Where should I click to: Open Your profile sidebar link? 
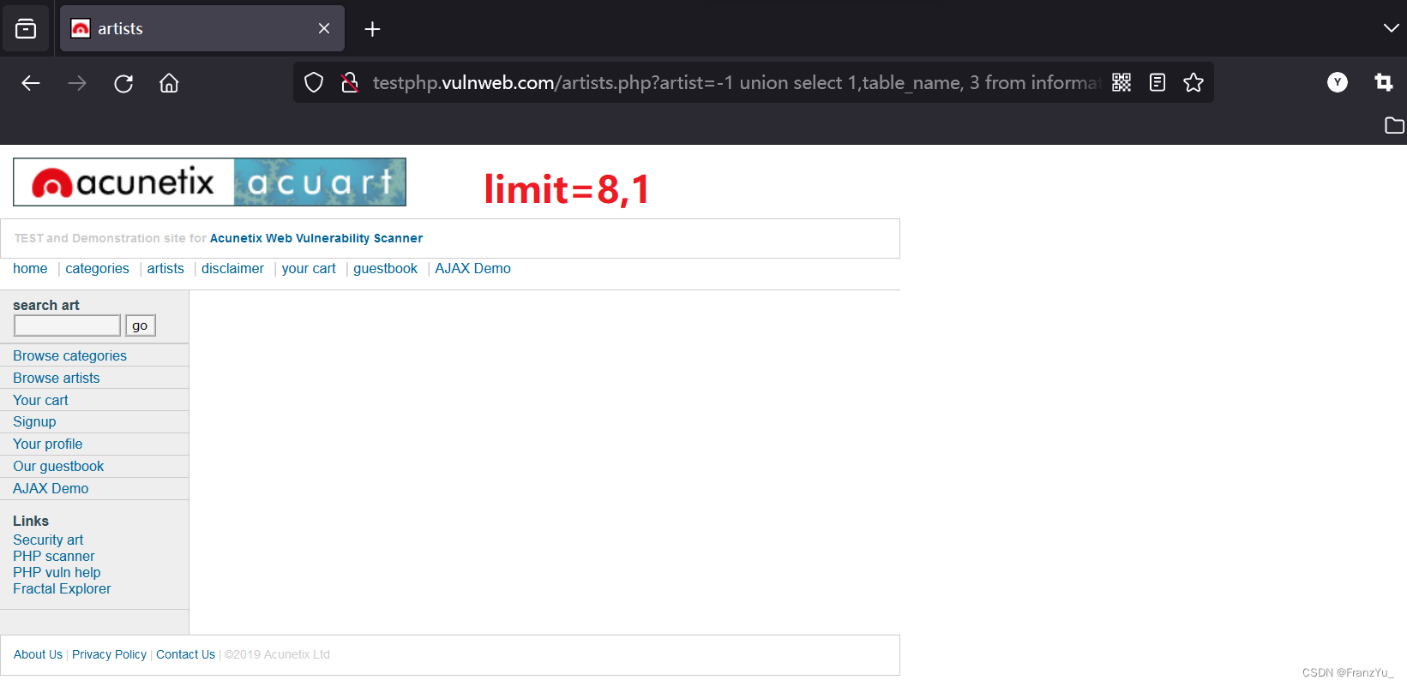(47, 444)
